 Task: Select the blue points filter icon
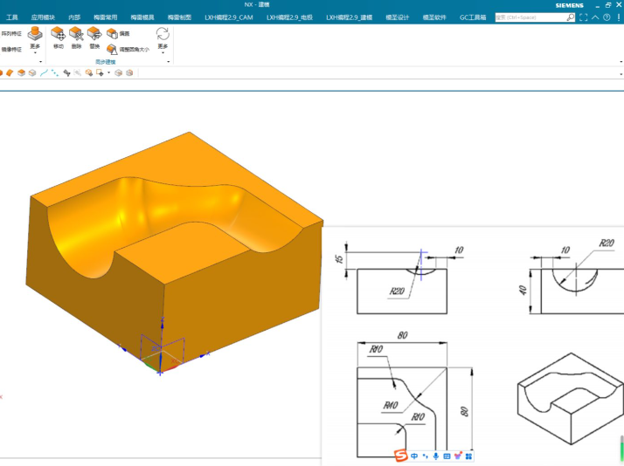[x=55, y=72]
